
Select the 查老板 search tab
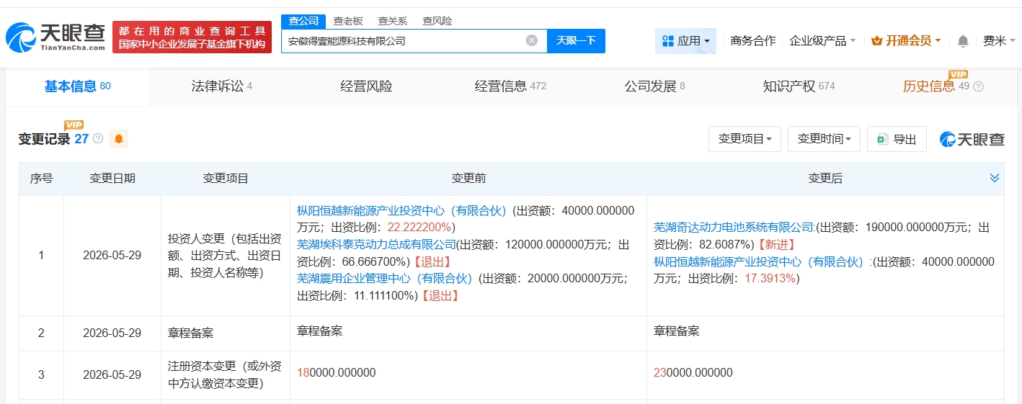point(348,21)
